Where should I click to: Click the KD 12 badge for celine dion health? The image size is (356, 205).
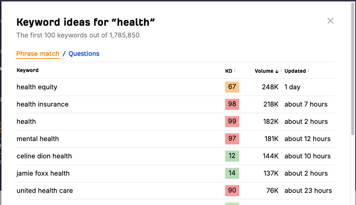232,156
